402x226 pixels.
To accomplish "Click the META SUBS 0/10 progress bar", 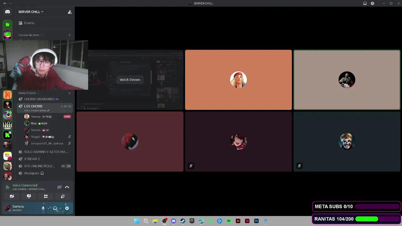I will tap(356, 207).
